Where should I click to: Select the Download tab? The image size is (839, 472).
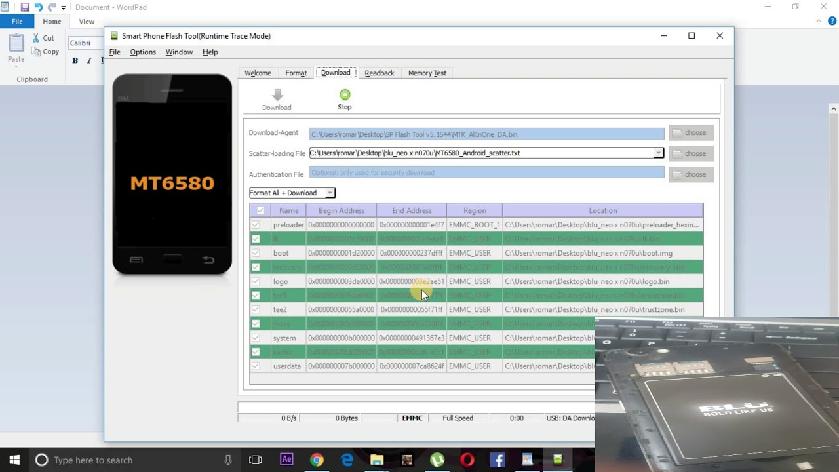336,72
